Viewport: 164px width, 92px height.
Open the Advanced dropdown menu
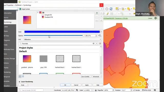tap(97, 77)
